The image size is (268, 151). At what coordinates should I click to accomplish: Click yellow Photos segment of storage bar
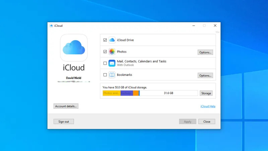[112, 93]
